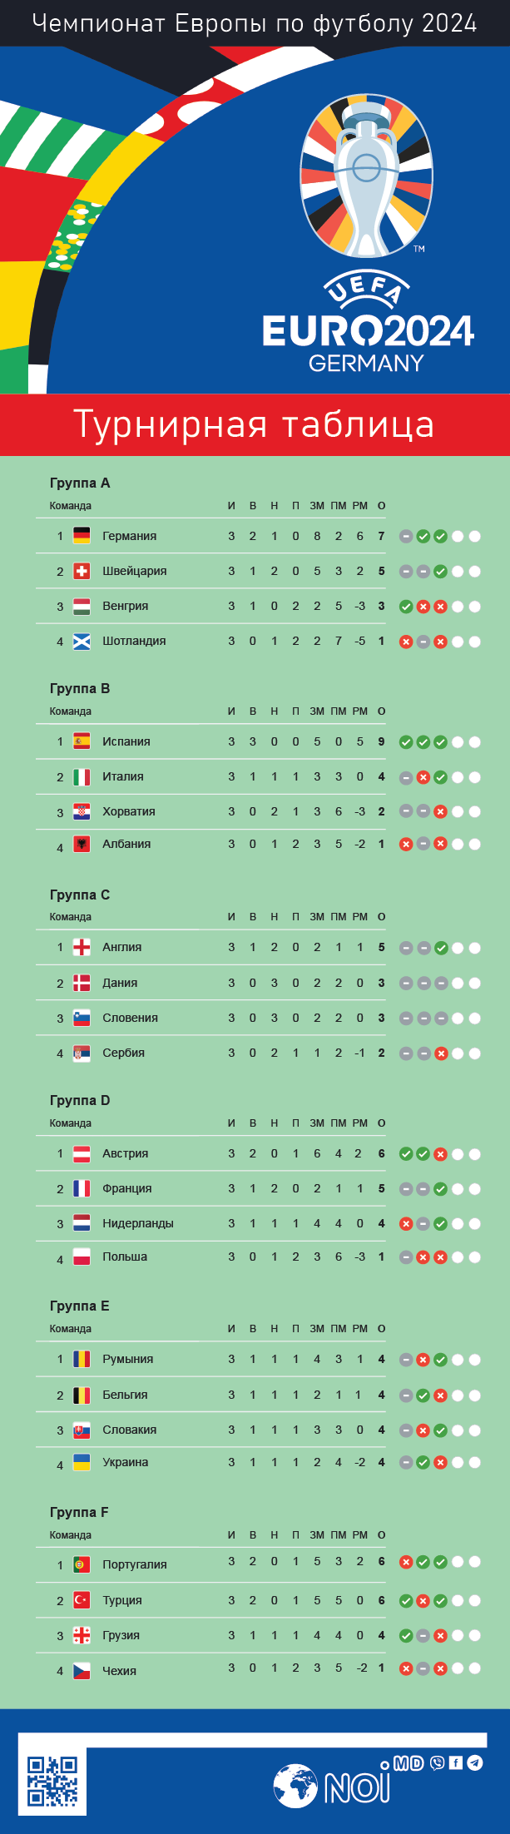510x1834 pixels.
Task: Click the red cross indicator in Сербия's row
Action: 440,1053
